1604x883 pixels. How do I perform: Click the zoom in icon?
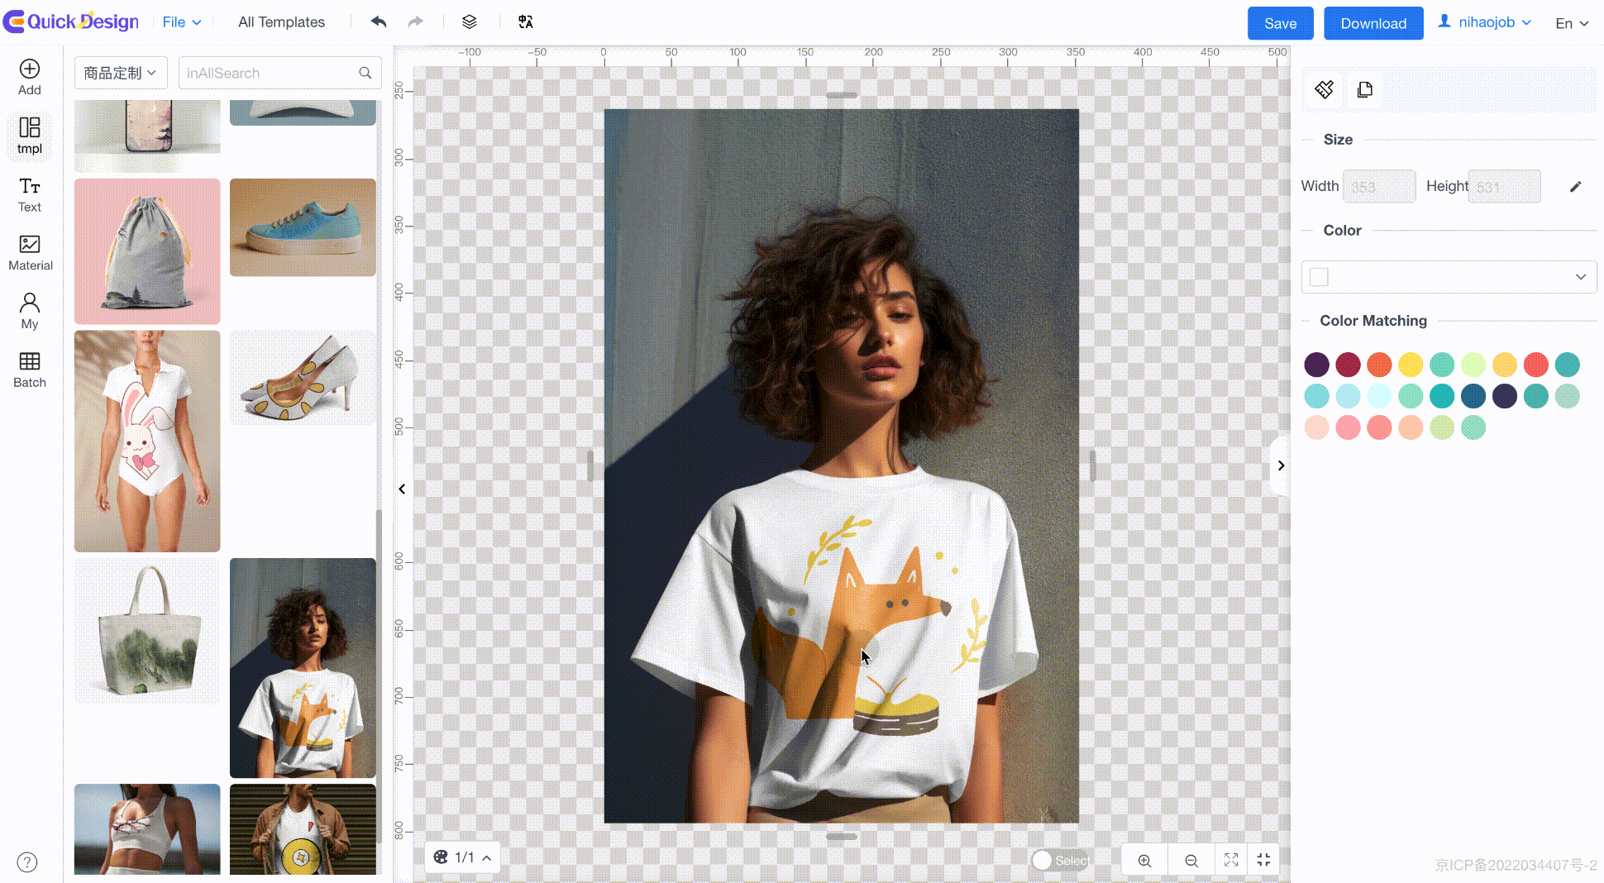tap(1144, 861)
